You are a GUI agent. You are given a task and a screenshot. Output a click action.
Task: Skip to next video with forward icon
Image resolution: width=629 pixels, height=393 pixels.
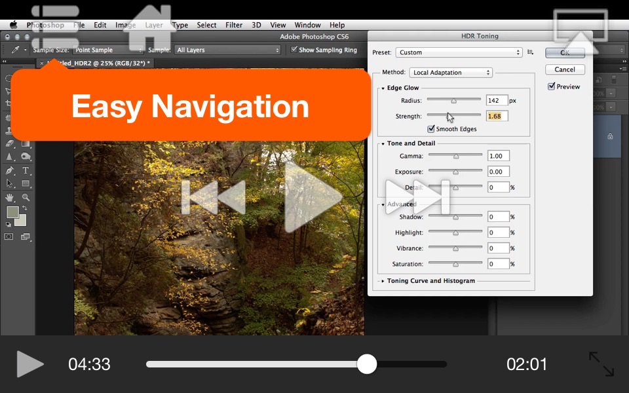point(417,197)
